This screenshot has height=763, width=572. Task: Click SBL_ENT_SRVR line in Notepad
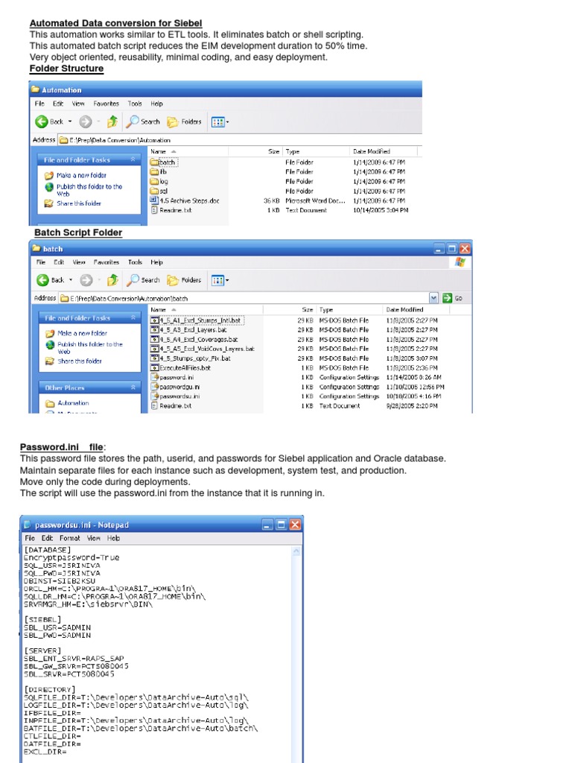[74, 659]
